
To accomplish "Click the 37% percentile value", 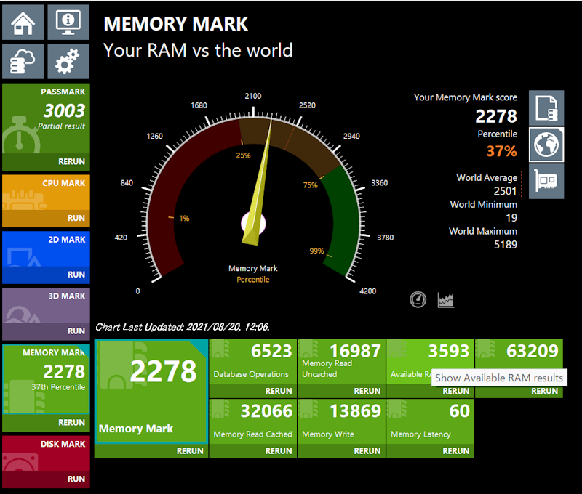I will (x=501, y=151).
